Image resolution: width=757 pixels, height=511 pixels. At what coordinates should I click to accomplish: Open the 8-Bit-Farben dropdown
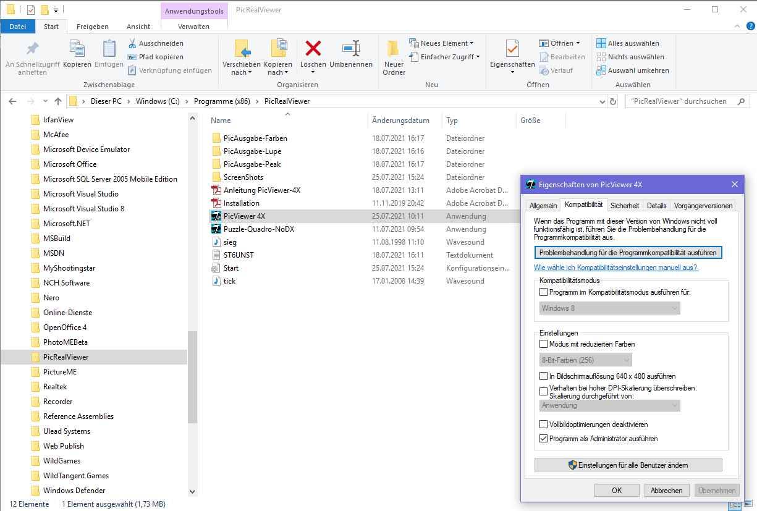pyautogui.click(x=586, y=360)
